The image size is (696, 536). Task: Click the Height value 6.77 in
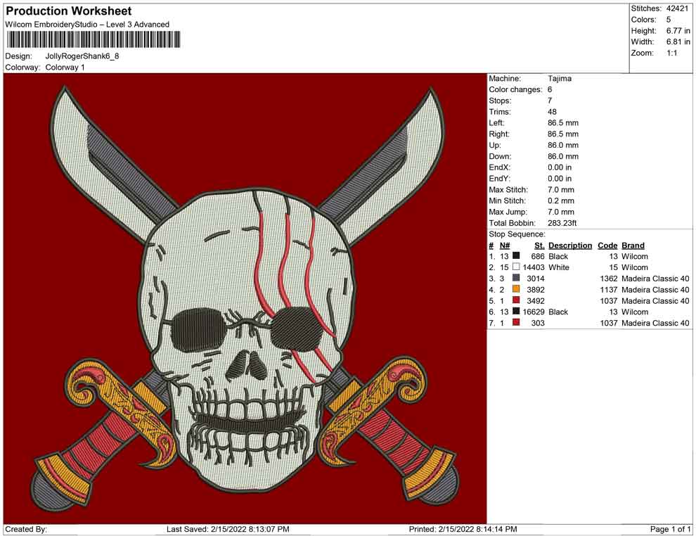(x=678, y=31)
